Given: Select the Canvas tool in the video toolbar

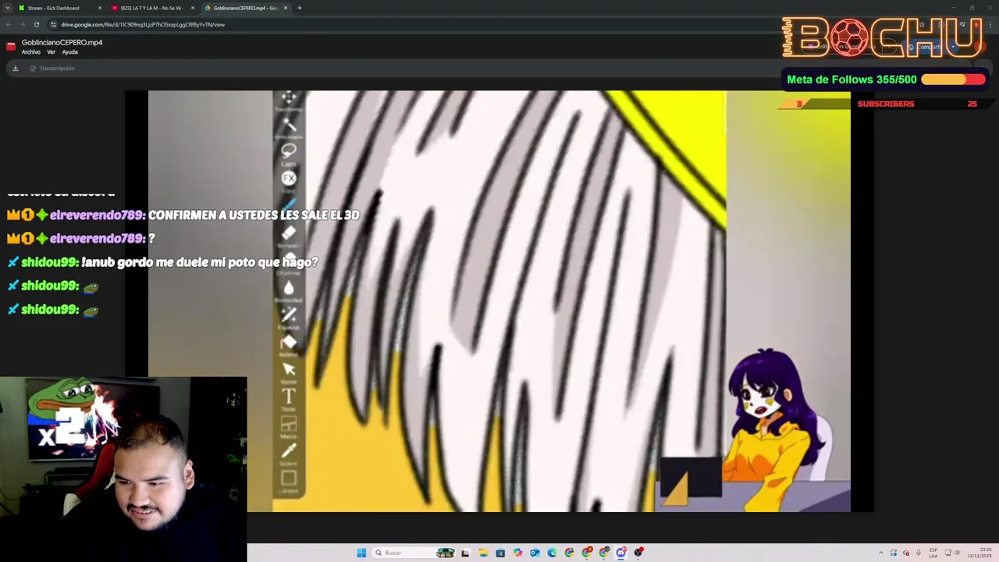Looking at the screenshot, I should point(289,479).
